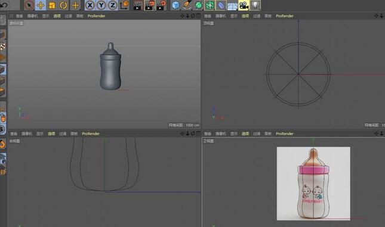Switch to Model mode in left sidebar
Viewport: 385px width, 227px height.
point(3,35)
